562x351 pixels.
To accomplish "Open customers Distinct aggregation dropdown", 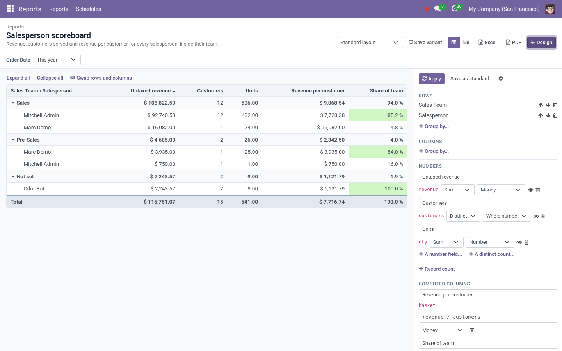I will click(x=463, y=216).
